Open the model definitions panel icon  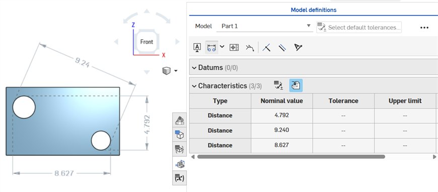(x=179, y=163)
